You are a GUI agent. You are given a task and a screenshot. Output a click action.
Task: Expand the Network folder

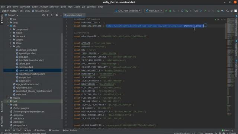click(11, 36)
